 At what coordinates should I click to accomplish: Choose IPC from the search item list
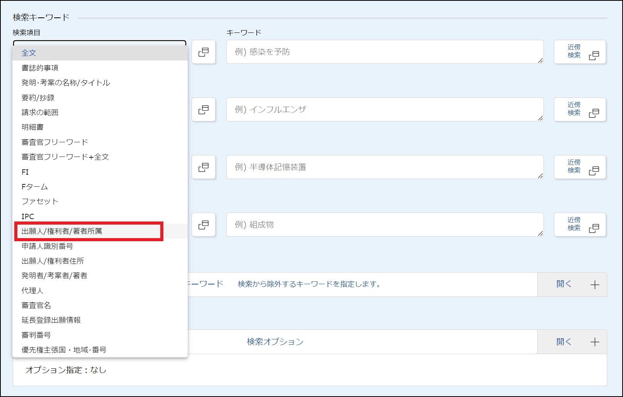(x=28, y=216)
